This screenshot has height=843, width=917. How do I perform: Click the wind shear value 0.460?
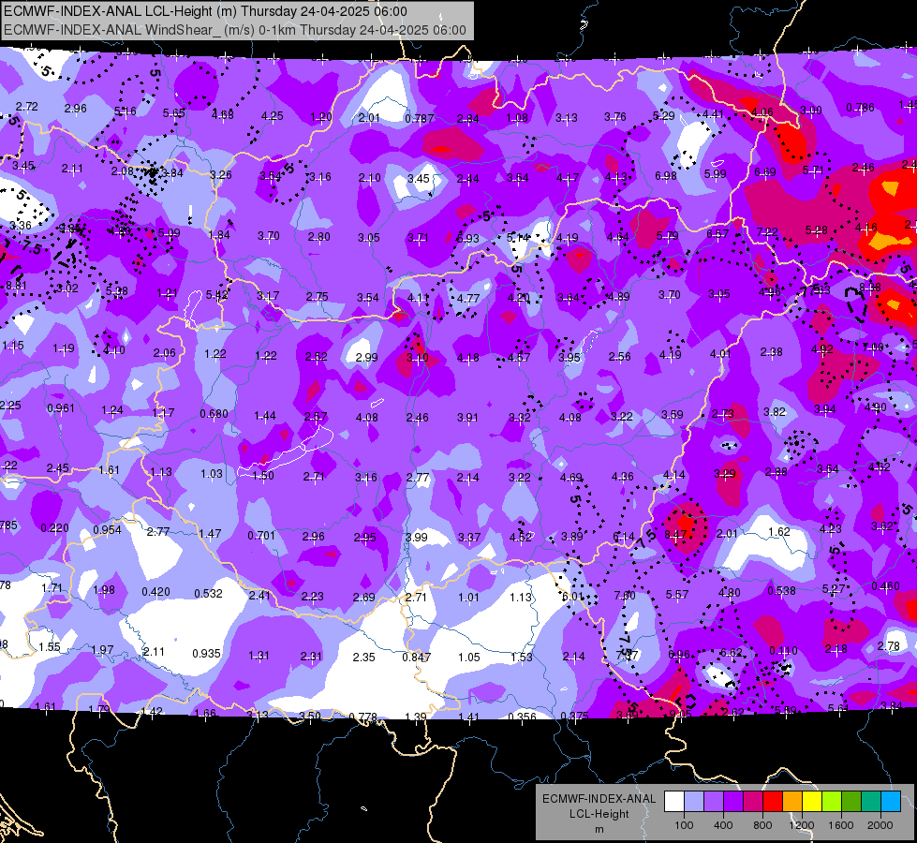coord(885,586)
